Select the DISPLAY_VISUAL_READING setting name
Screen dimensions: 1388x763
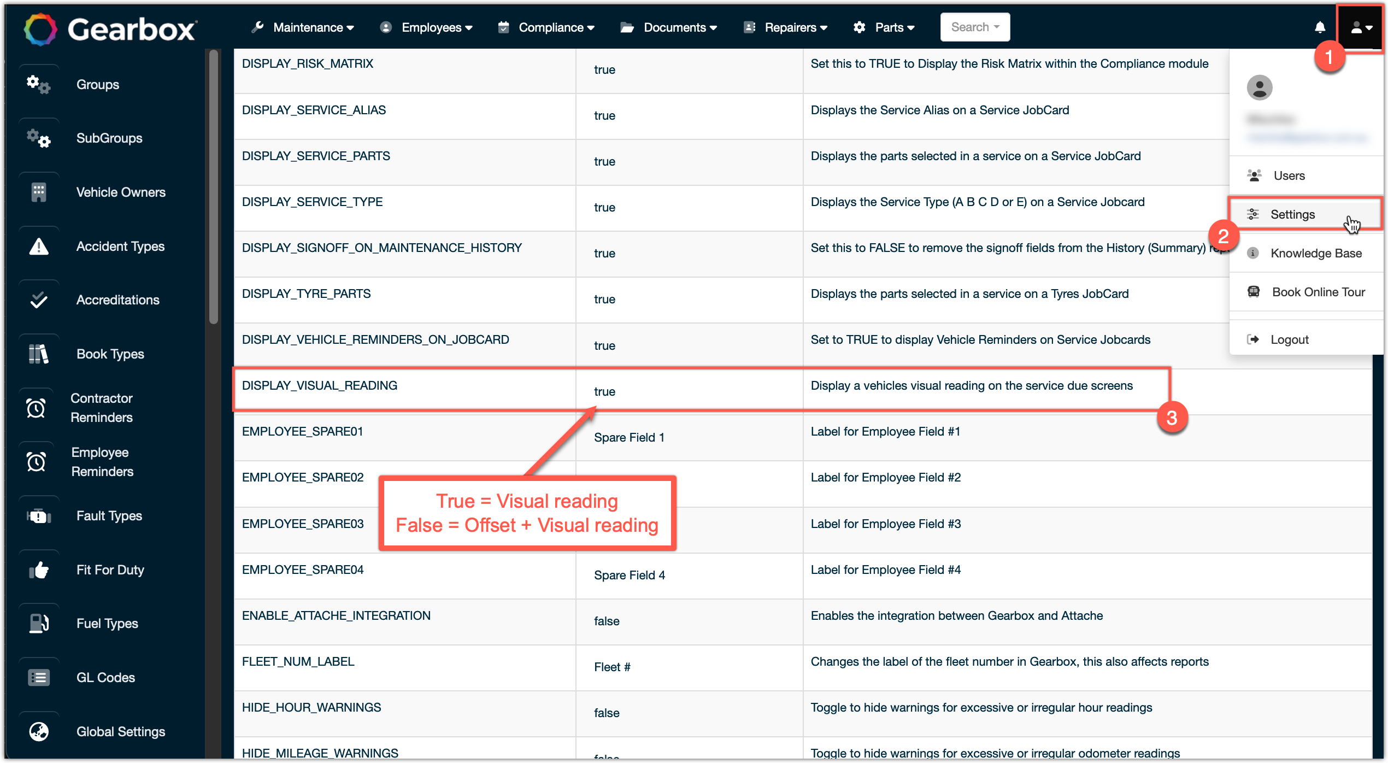(320, 385)
